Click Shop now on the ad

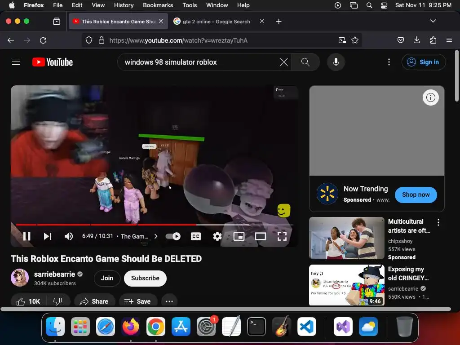point(416,195)
